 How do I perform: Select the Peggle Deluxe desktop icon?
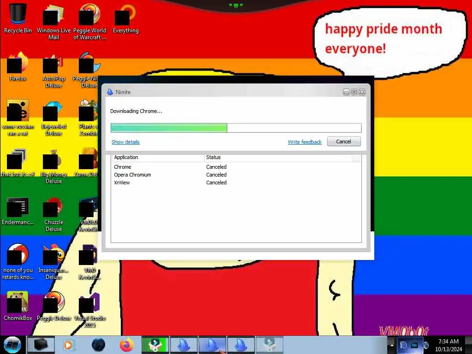coord(54,306)
